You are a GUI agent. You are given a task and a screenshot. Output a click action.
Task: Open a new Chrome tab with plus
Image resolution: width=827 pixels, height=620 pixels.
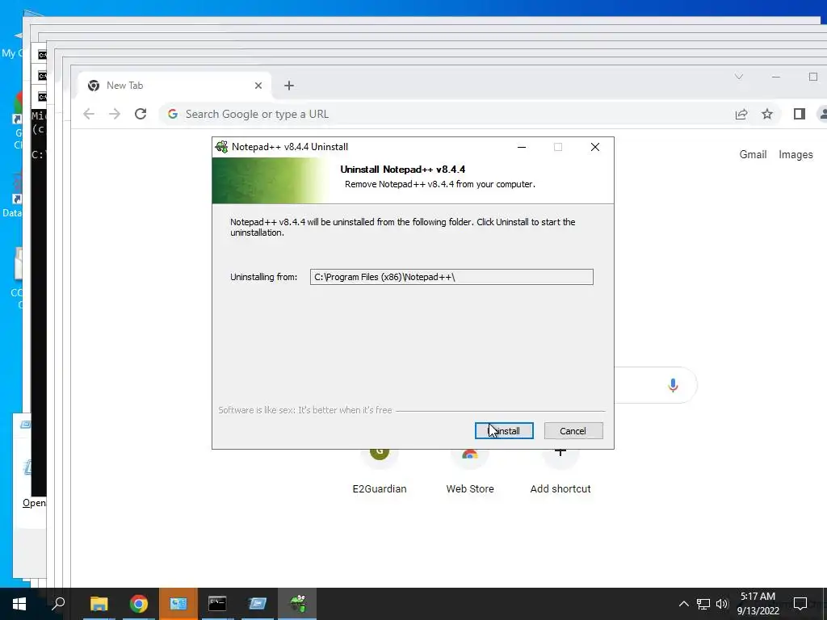coord(289,86)
